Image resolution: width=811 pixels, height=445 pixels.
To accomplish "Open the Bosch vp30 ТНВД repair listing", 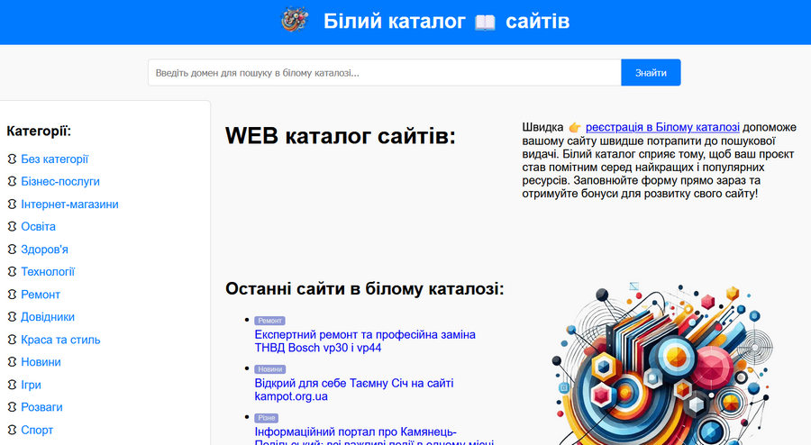I will coord(365,341).
